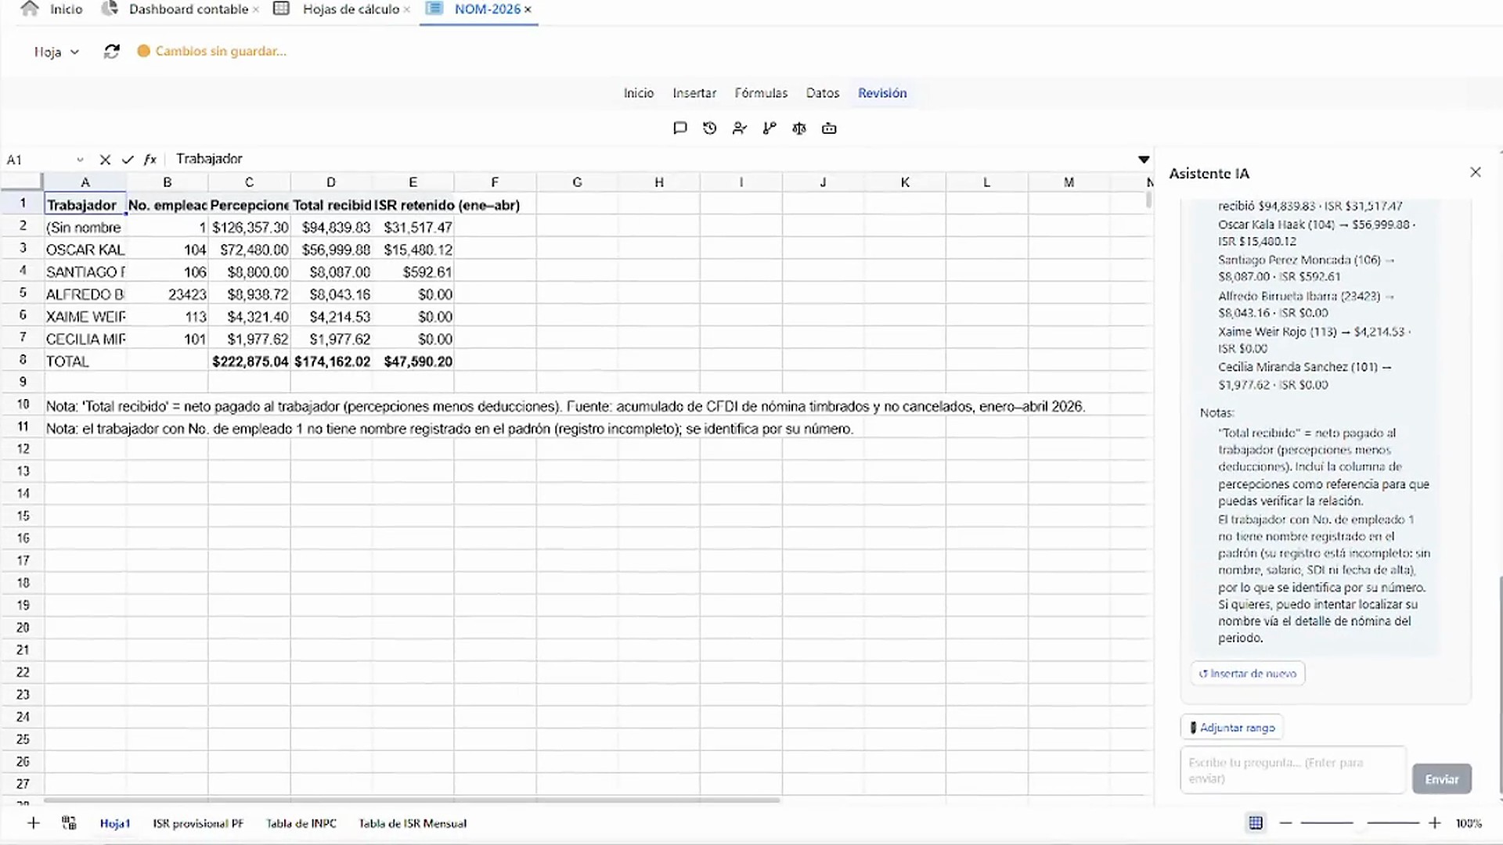The height and width of the screenshot is (845, 1503).
Task: Click the user approval check icon
Action: point(739,128)
